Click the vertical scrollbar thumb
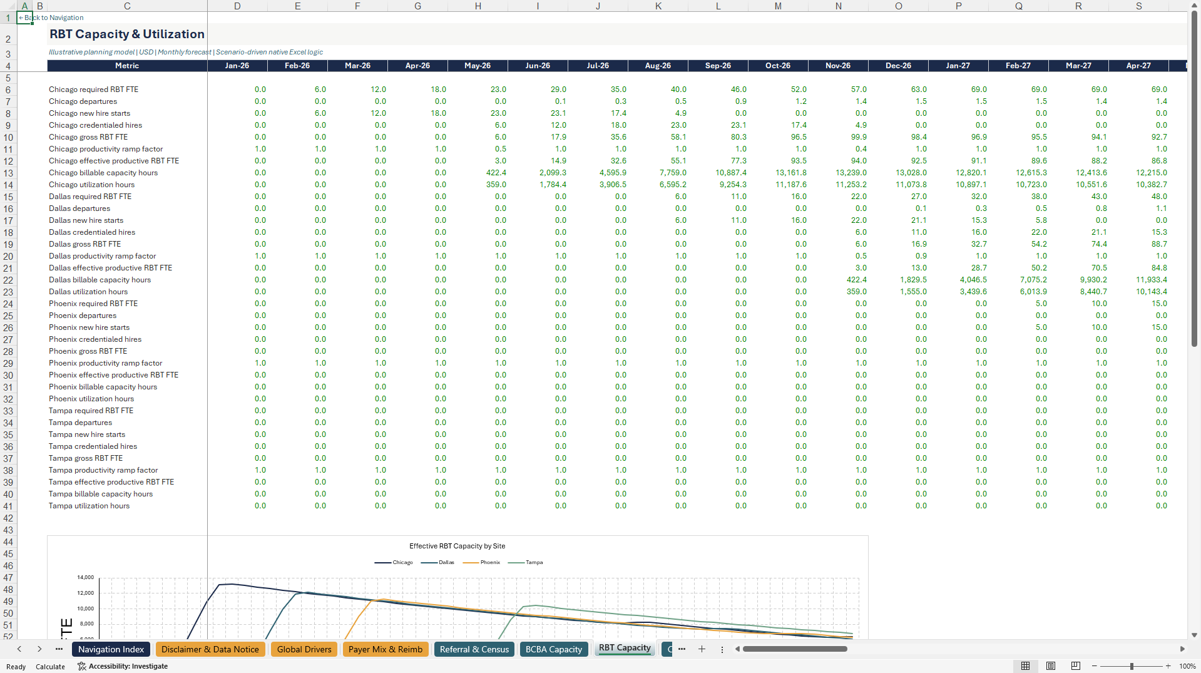Screen dimensions: 1201x673 click(x=1194, y=178)
